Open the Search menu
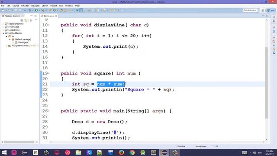The height and width of the screenshot is (156, 277). tap(45, 6)
